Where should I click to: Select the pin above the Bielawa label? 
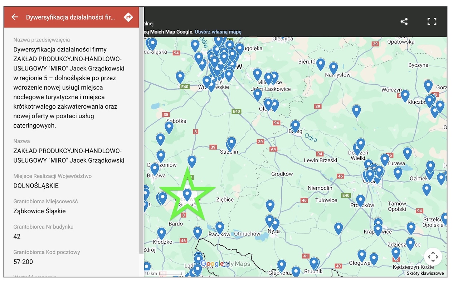(155, 169)
